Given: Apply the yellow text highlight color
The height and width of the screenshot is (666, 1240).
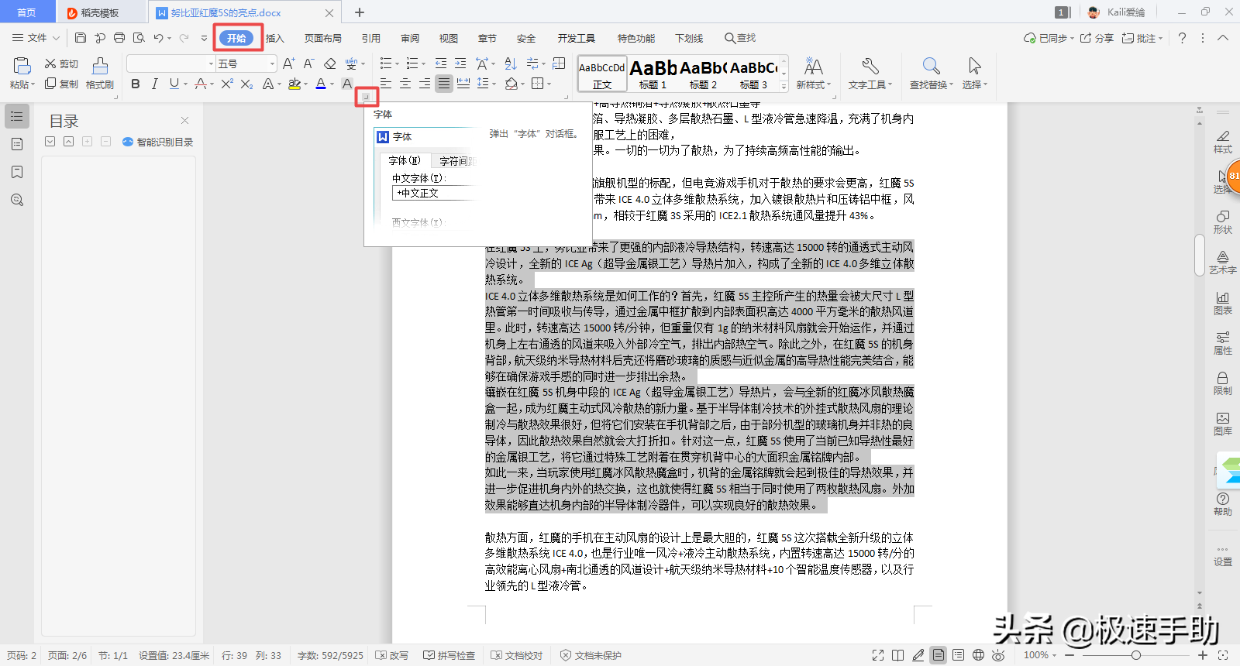Looking at the screenshot, I should (x=294, y=84).
